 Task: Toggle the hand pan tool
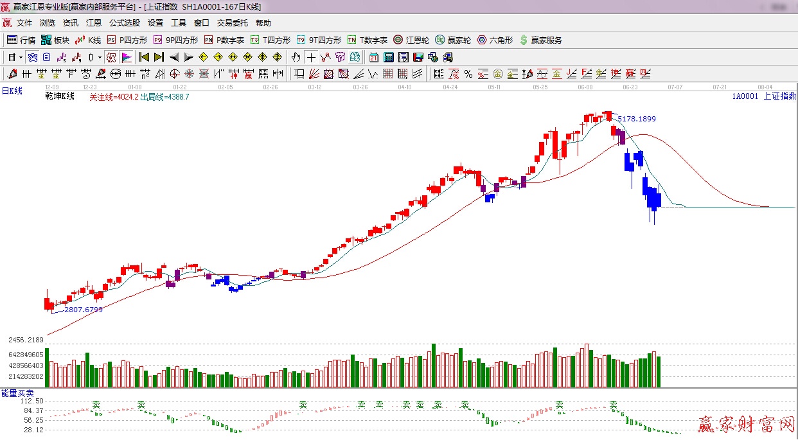(296, 57)
